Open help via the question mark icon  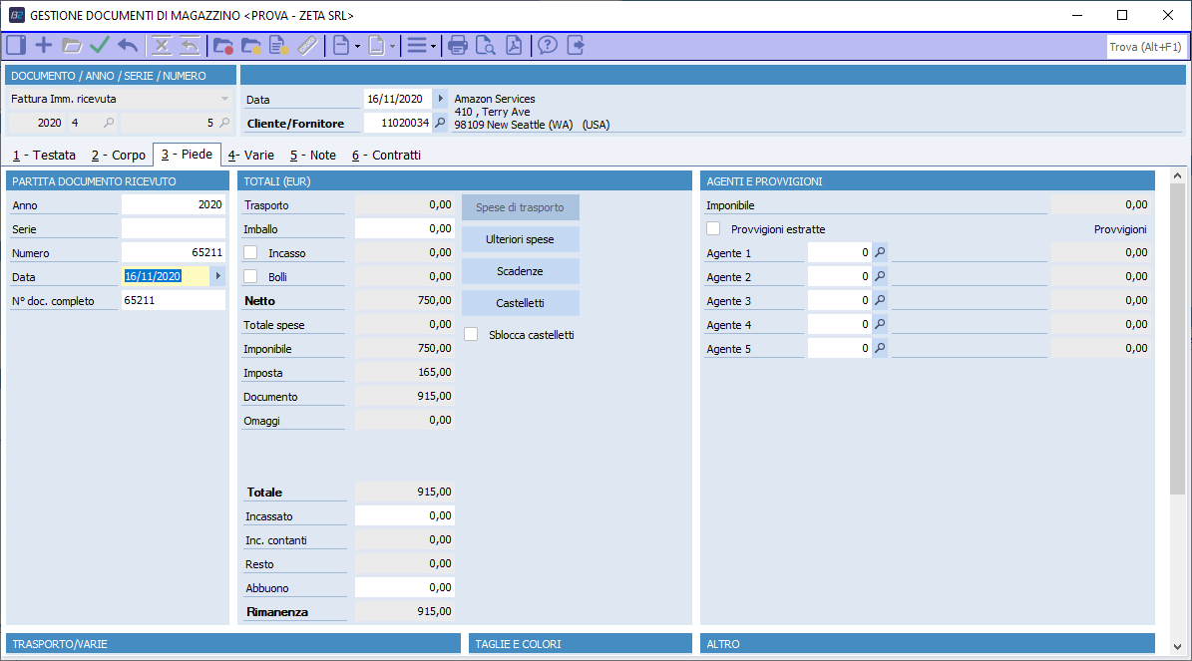[548, 46]
